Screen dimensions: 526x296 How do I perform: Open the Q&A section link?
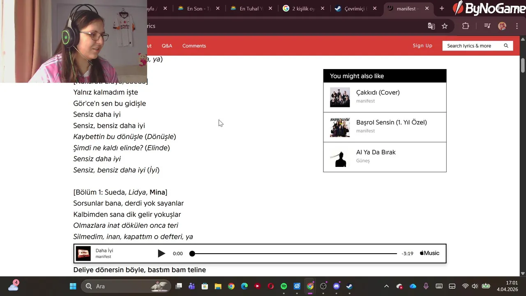(167, 46)
